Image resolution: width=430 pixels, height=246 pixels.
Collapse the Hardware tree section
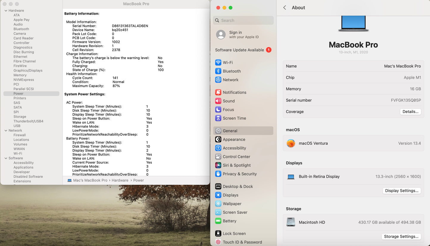(6, 11)
